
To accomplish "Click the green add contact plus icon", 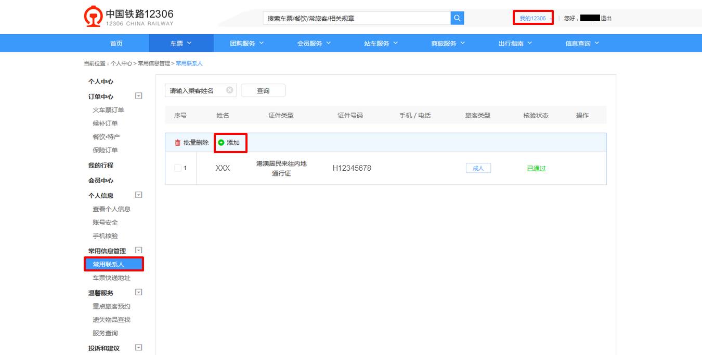I will pos(221,143).
